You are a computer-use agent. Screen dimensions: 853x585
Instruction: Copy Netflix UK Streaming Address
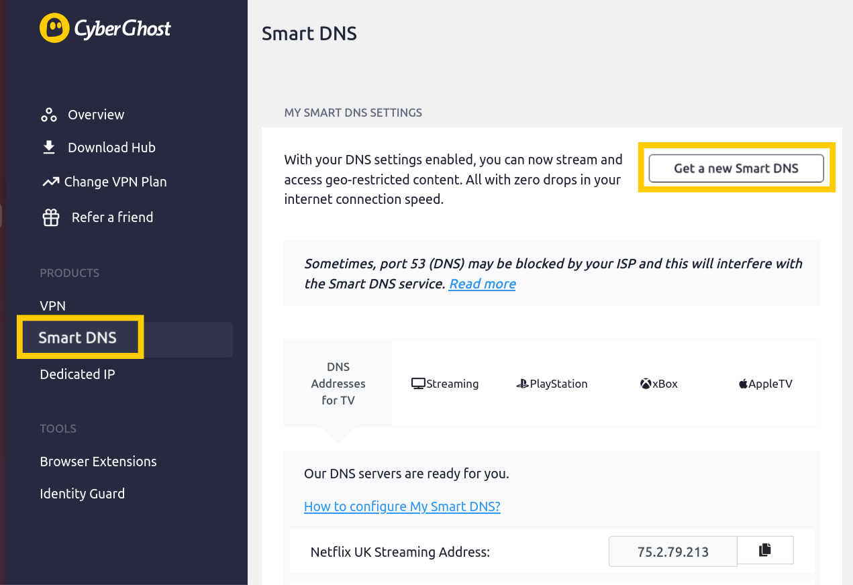pos(765,550)
